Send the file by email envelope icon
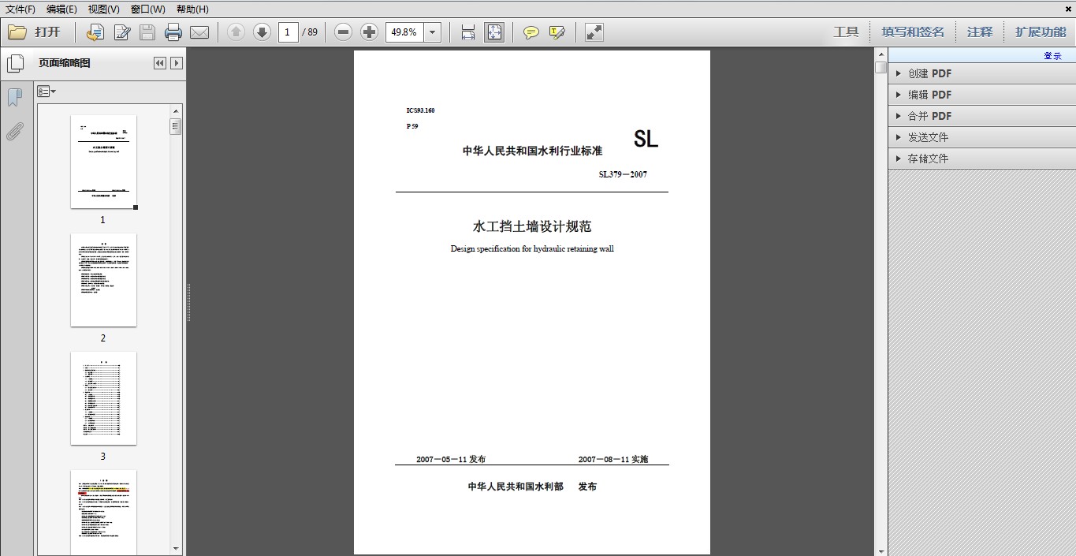This screenshot has width=1076, height=556. tap(199, 32)
